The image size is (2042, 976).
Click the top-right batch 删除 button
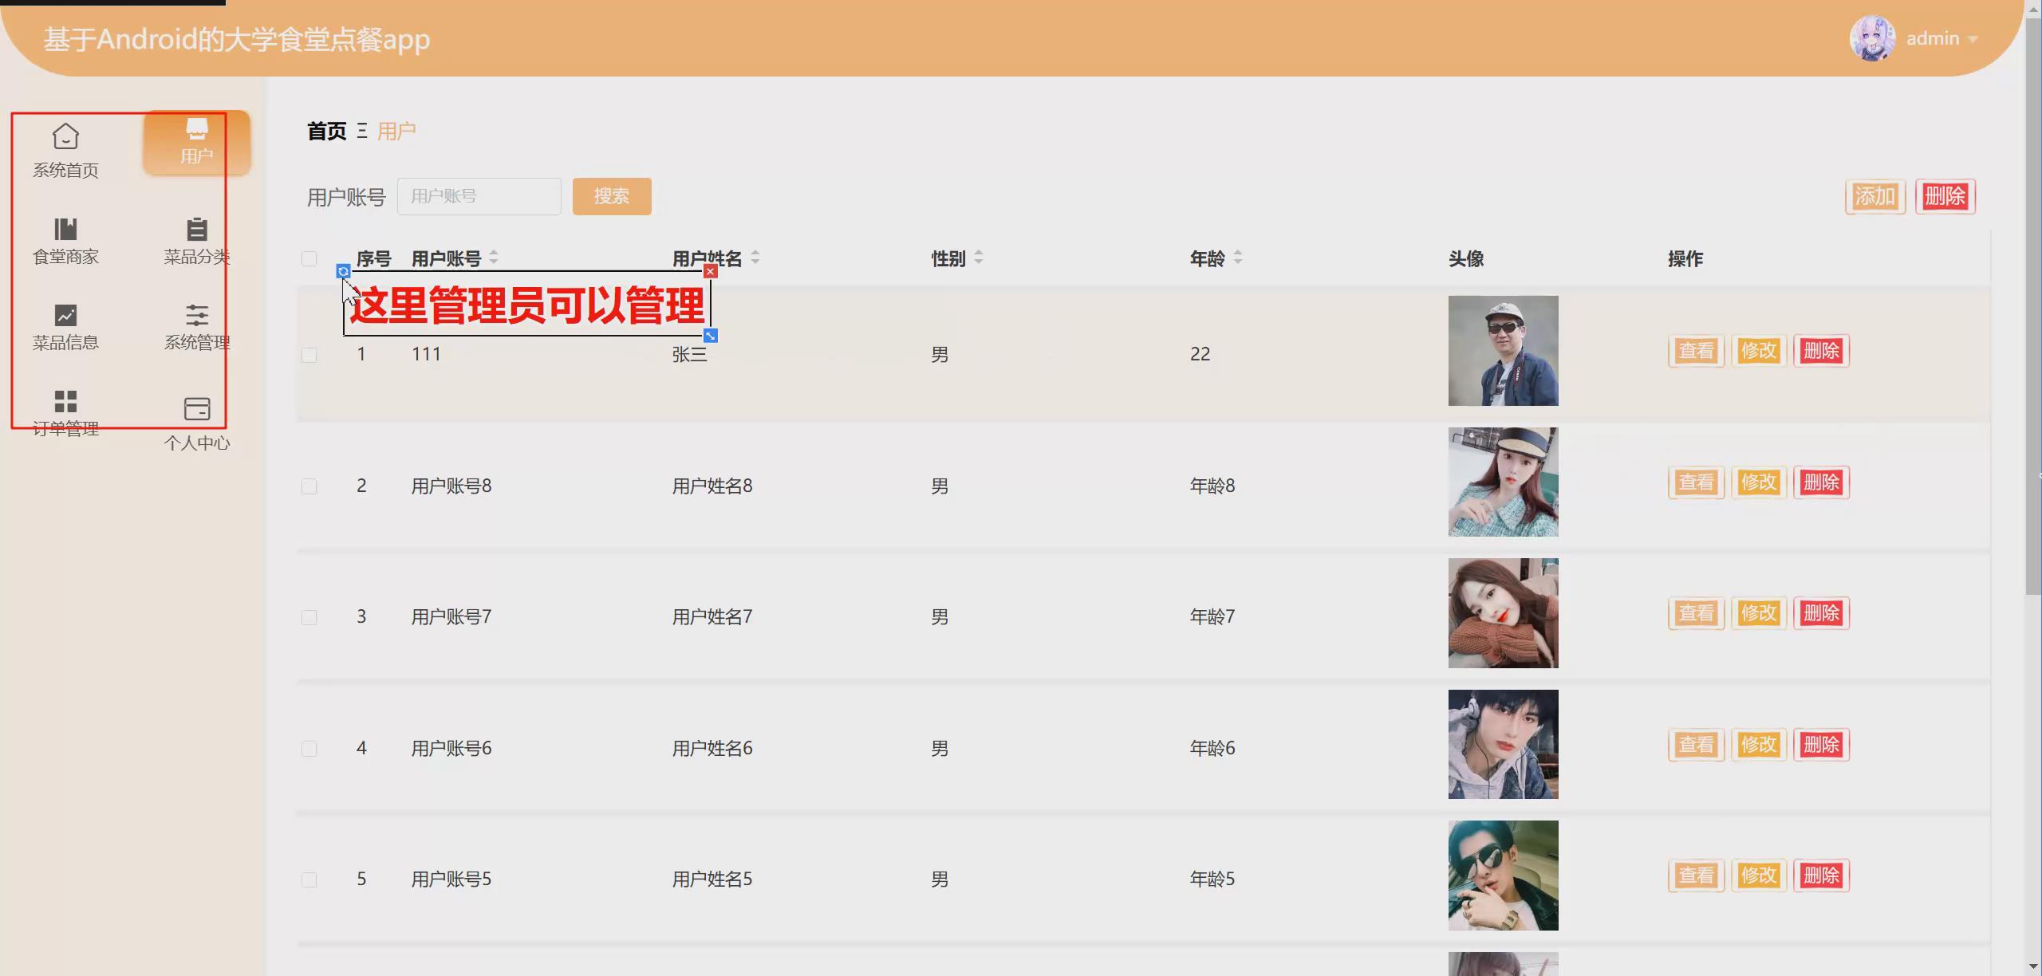[1945, 196]
